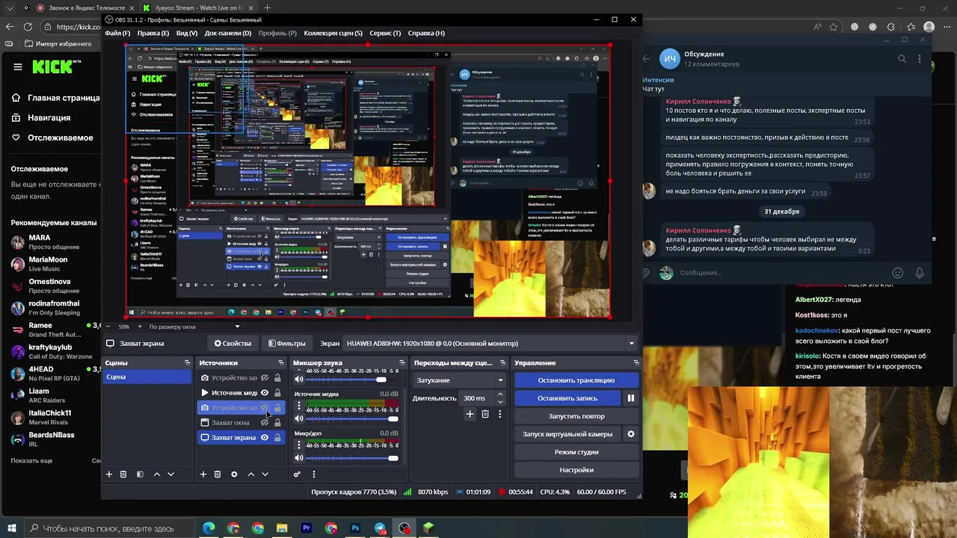
Task: Open the Справка (H) menu
Action: click(x=426, y=33)
